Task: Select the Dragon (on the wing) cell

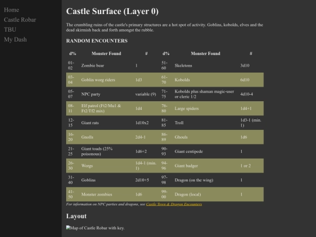Action: [205, 180]
